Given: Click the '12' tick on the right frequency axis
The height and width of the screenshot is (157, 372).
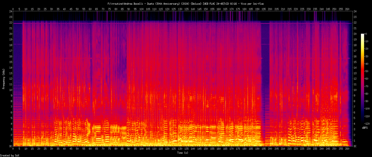Looking at the screenshot, I should click(355, 79).
